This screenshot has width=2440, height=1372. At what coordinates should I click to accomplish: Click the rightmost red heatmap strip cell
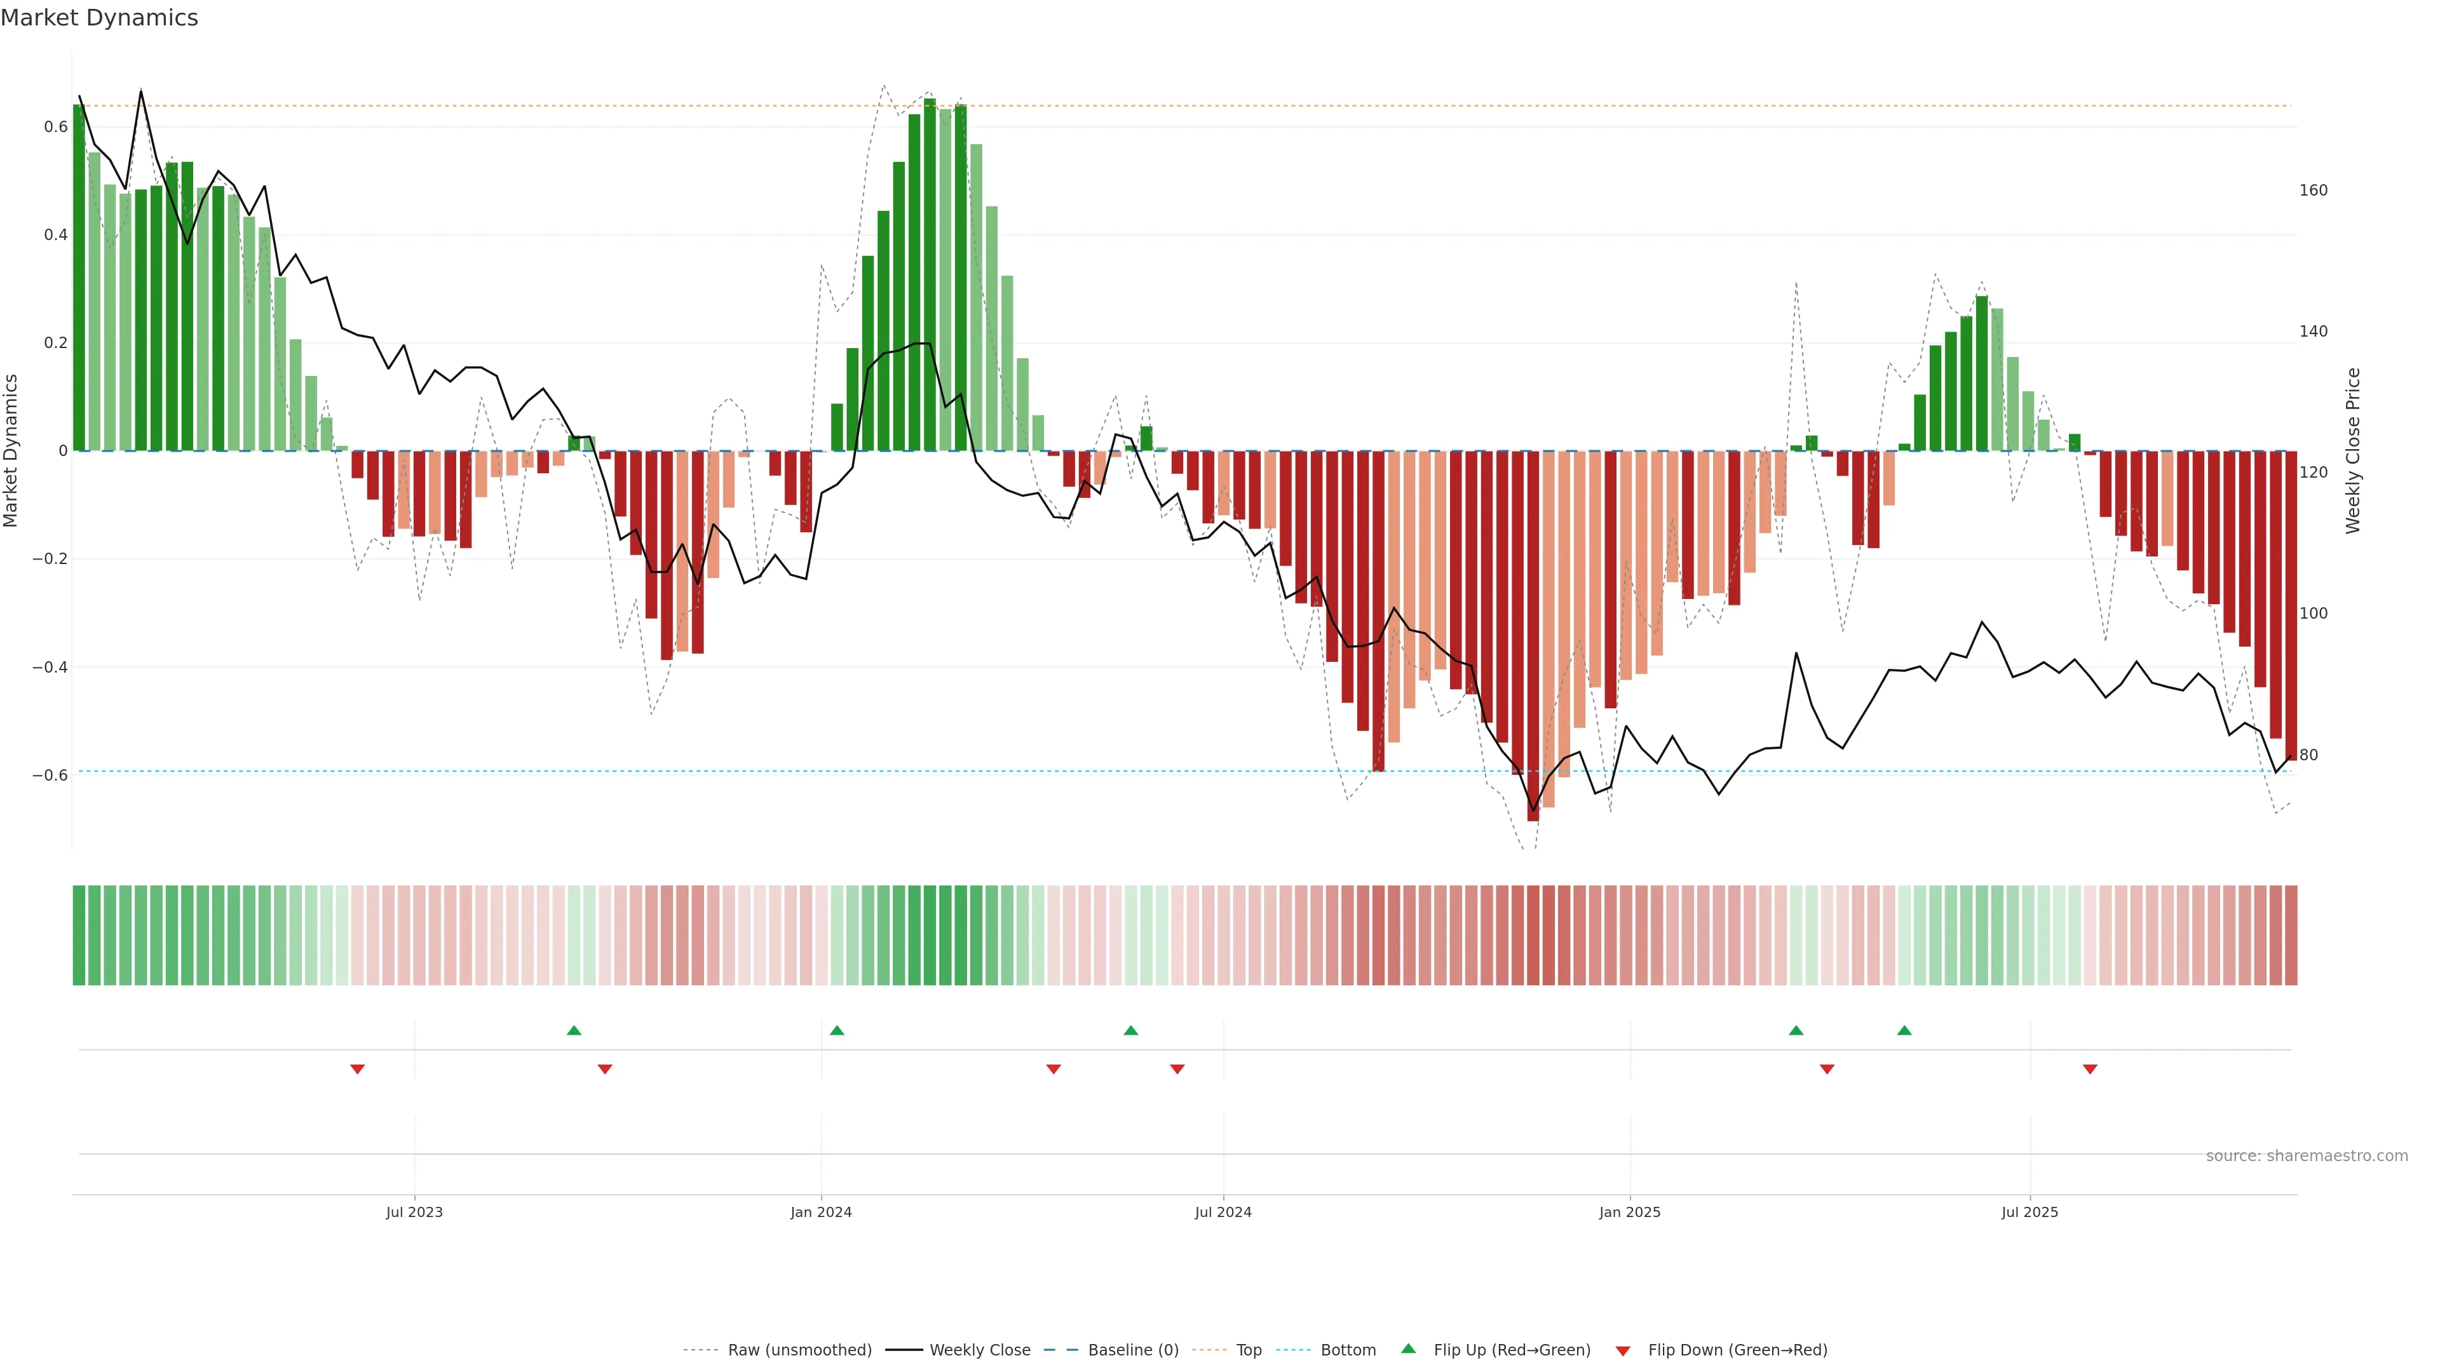2290,934
